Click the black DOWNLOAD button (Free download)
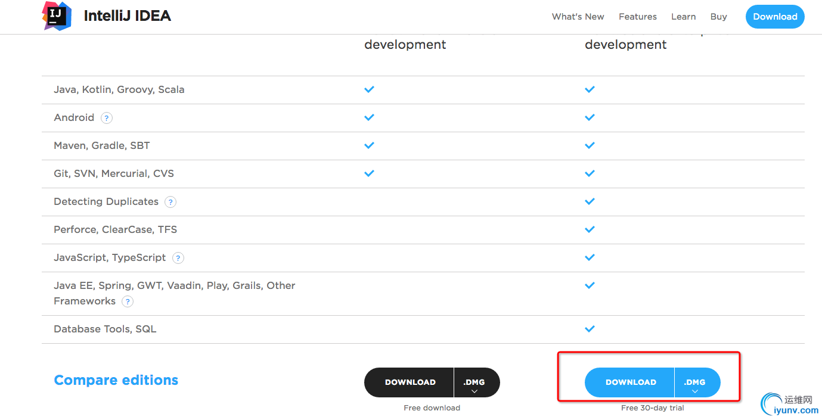The width and height of the screenshot is (822, 420). (x=410, y=382)
